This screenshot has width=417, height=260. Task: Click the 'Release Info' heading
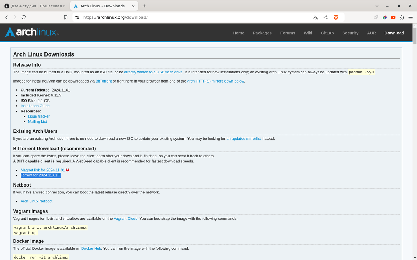27,65
